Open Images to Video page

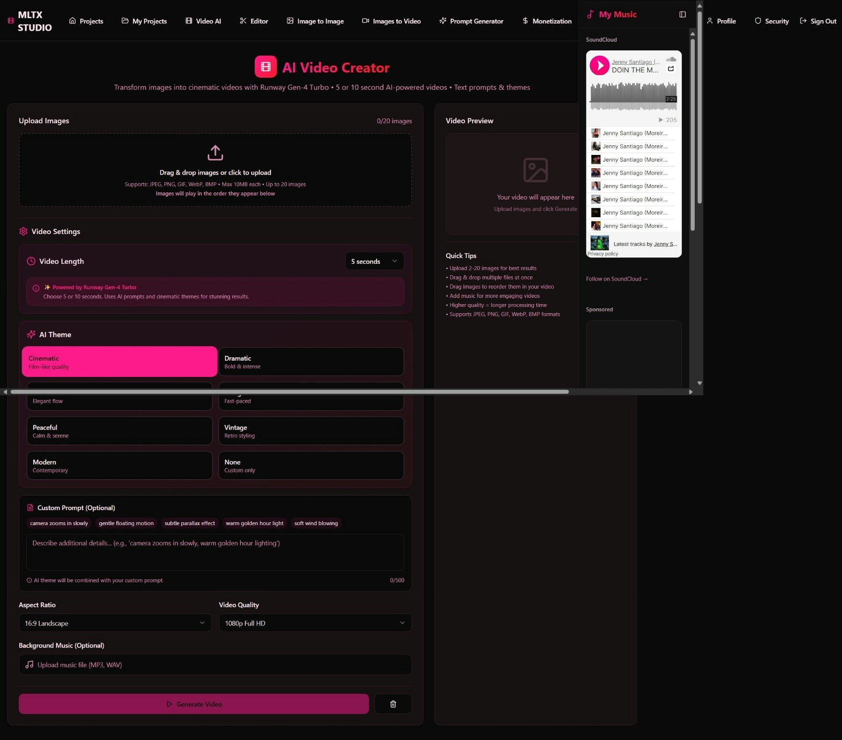(391, 21)
